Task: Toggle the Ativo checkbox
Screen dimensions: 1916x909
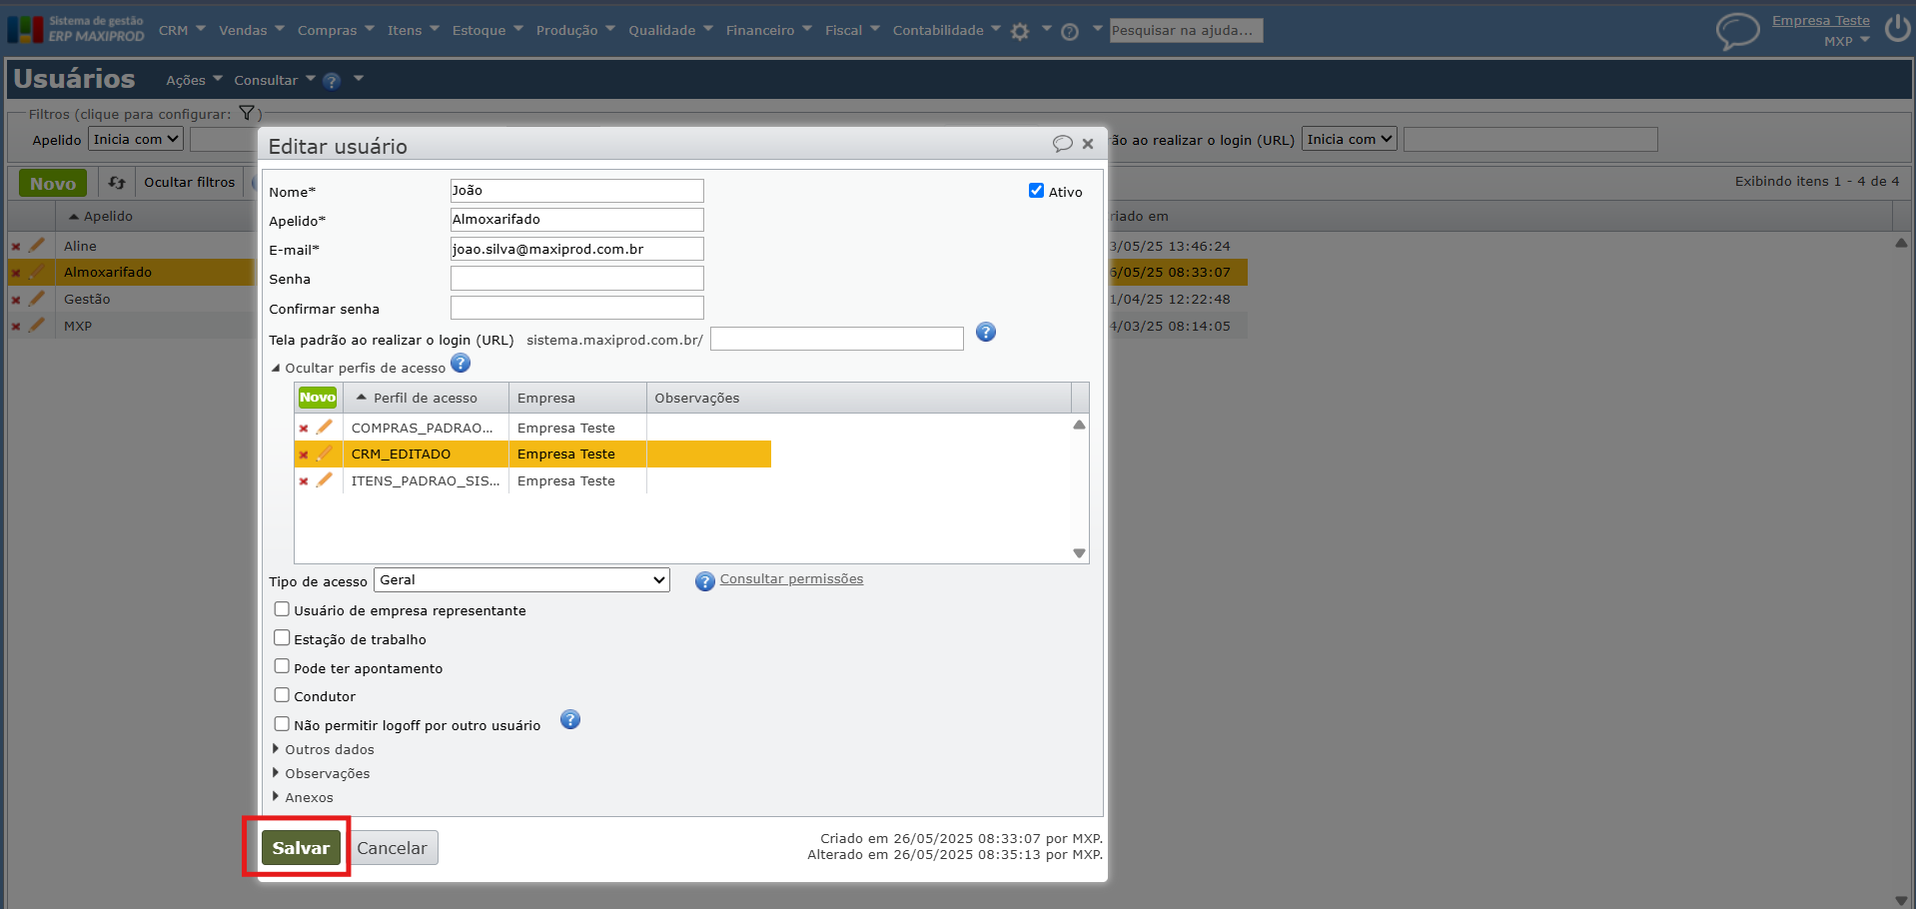Action: 1037,191
